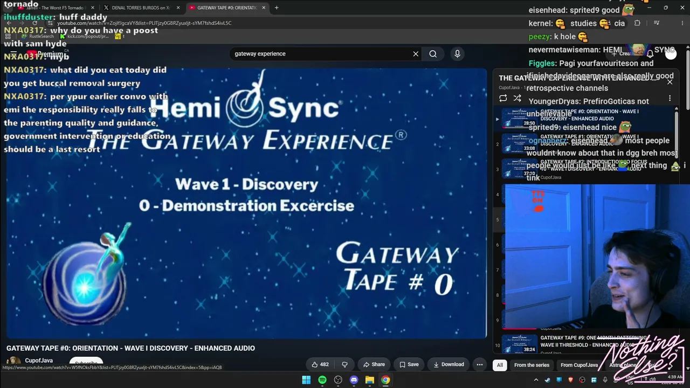Open YouTube hamburger guide menu
The image size is (690, 388).
point(13,54)
